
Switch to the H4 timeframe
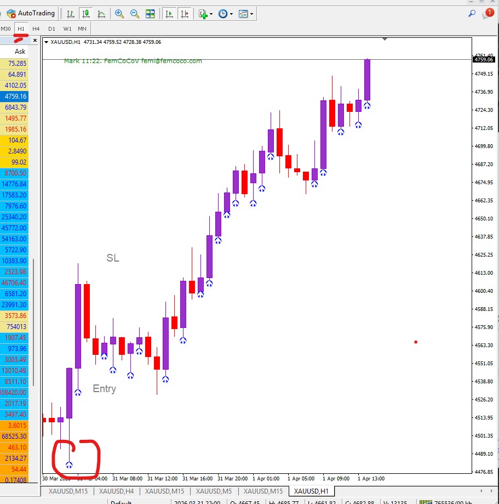(x=36, y=29)
